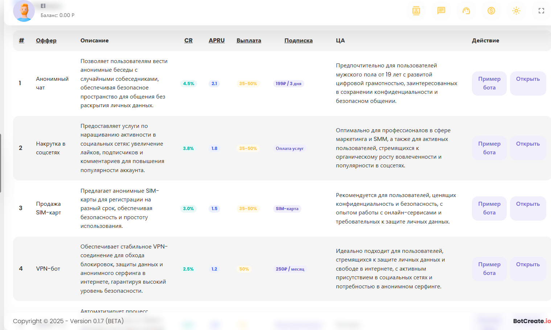The height and width of the screenshot is (330, 551).
Task: Toggle the theme with the sun icon
Action: [516, 11]
